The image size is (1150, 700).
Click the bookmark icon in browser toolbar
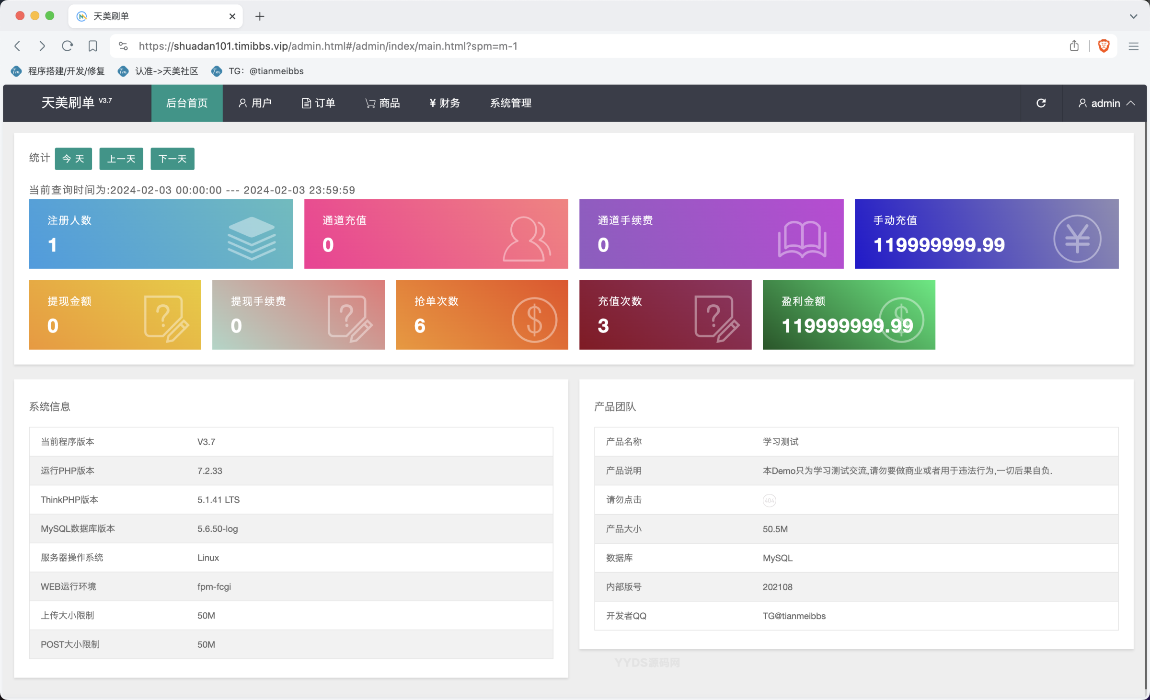pos(92,46)
